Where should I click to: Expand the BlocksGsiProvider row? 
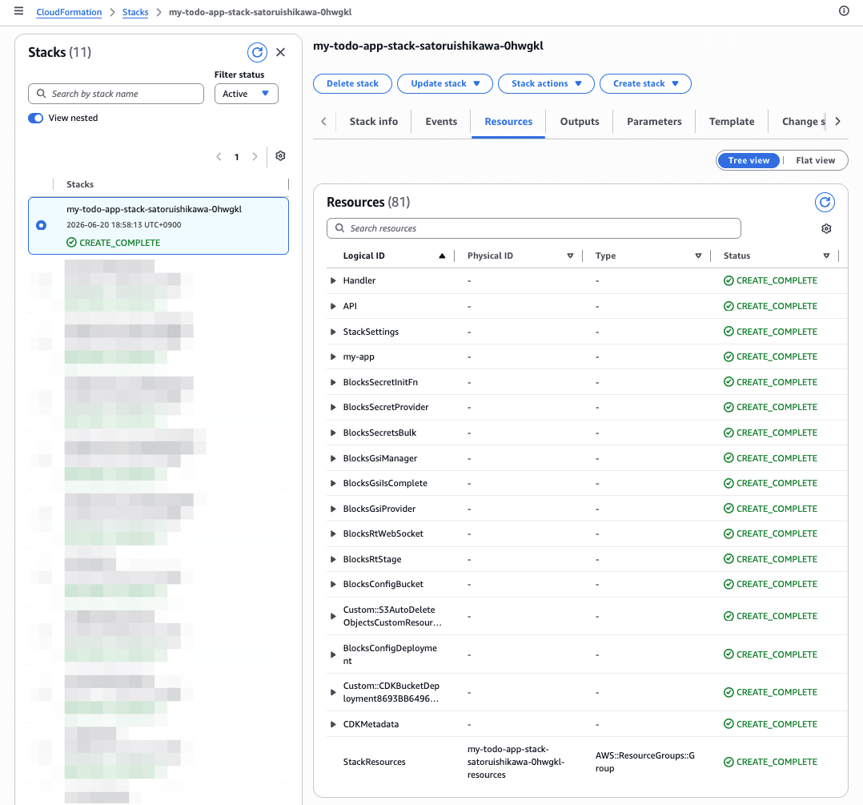click(333, 509)
